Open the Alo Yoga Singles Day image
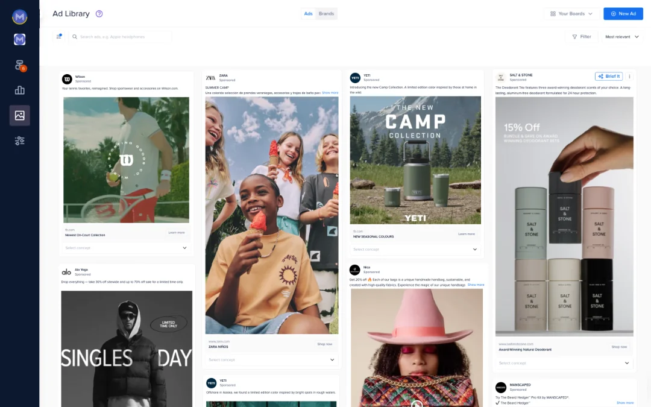 [x=127, y=349]
